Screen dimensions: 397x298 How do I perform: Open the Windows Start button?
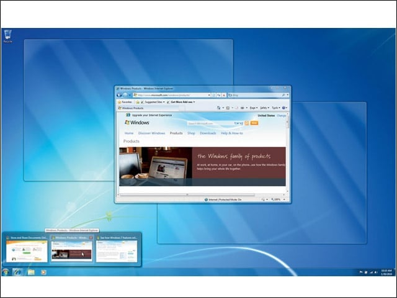[6, 272]
